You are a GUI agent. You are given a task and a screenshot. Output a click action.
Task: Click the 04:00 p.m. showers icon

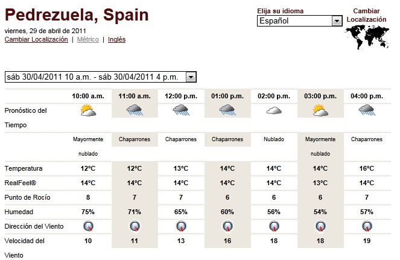click(366, 110)
